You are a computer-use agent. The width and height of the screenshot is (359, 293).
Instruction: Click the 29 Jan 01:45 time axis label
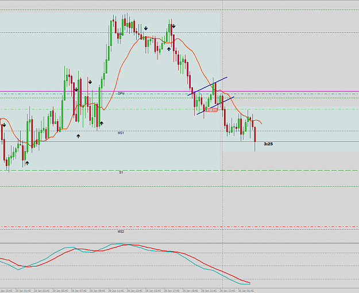click(x=23, y=291)
